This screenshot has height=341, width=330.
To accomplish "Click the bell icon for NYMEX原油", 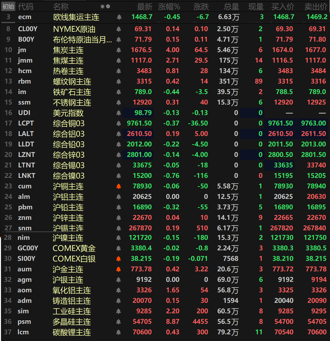I will (x=119, y=29).
